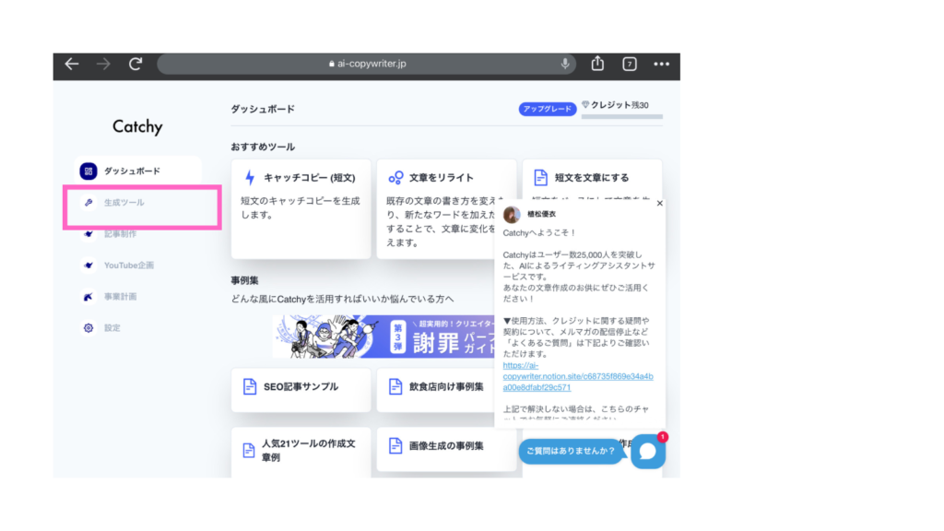The height and width of the screenshot is (531, 944).
Task: Select ダッシュボード in the sidebar
Action: pos(138,171)
